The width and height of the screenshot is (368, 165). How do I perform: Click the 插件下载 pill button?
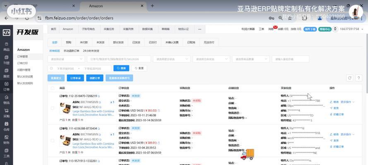click(310, 29)
